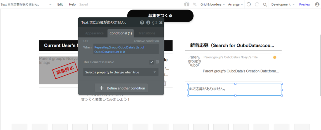Close the Text property editor panel
Screen dimensions: 321x130
click(x=161, y=23)
